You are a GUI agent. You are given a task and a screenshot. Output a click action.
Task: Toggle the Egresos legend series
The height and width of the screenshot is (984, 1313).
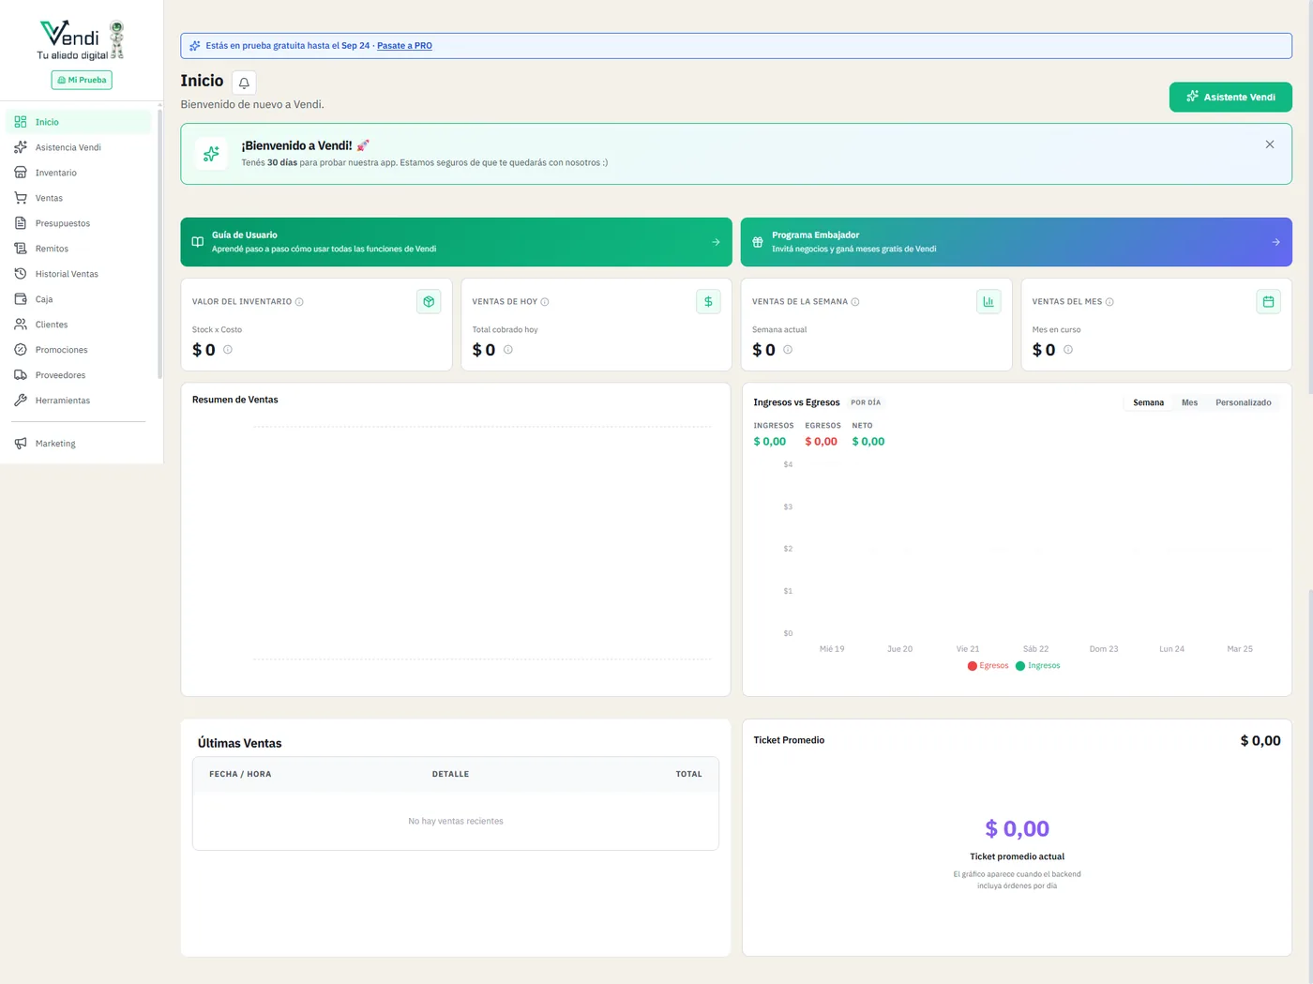pyautogui.click(x=988, y=666)
